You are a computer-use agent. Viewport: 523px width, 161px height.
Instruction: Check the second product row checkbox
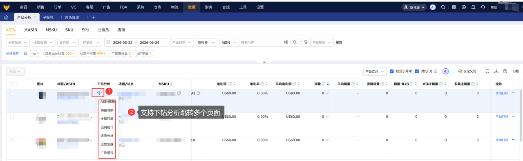(x=12, y=117)
